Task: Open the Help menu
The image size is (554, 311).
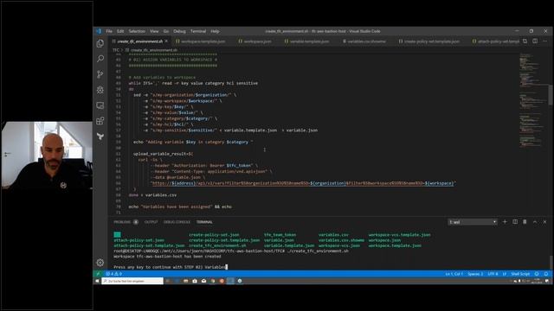Action: pyautogui.click(x=215, y=31)
